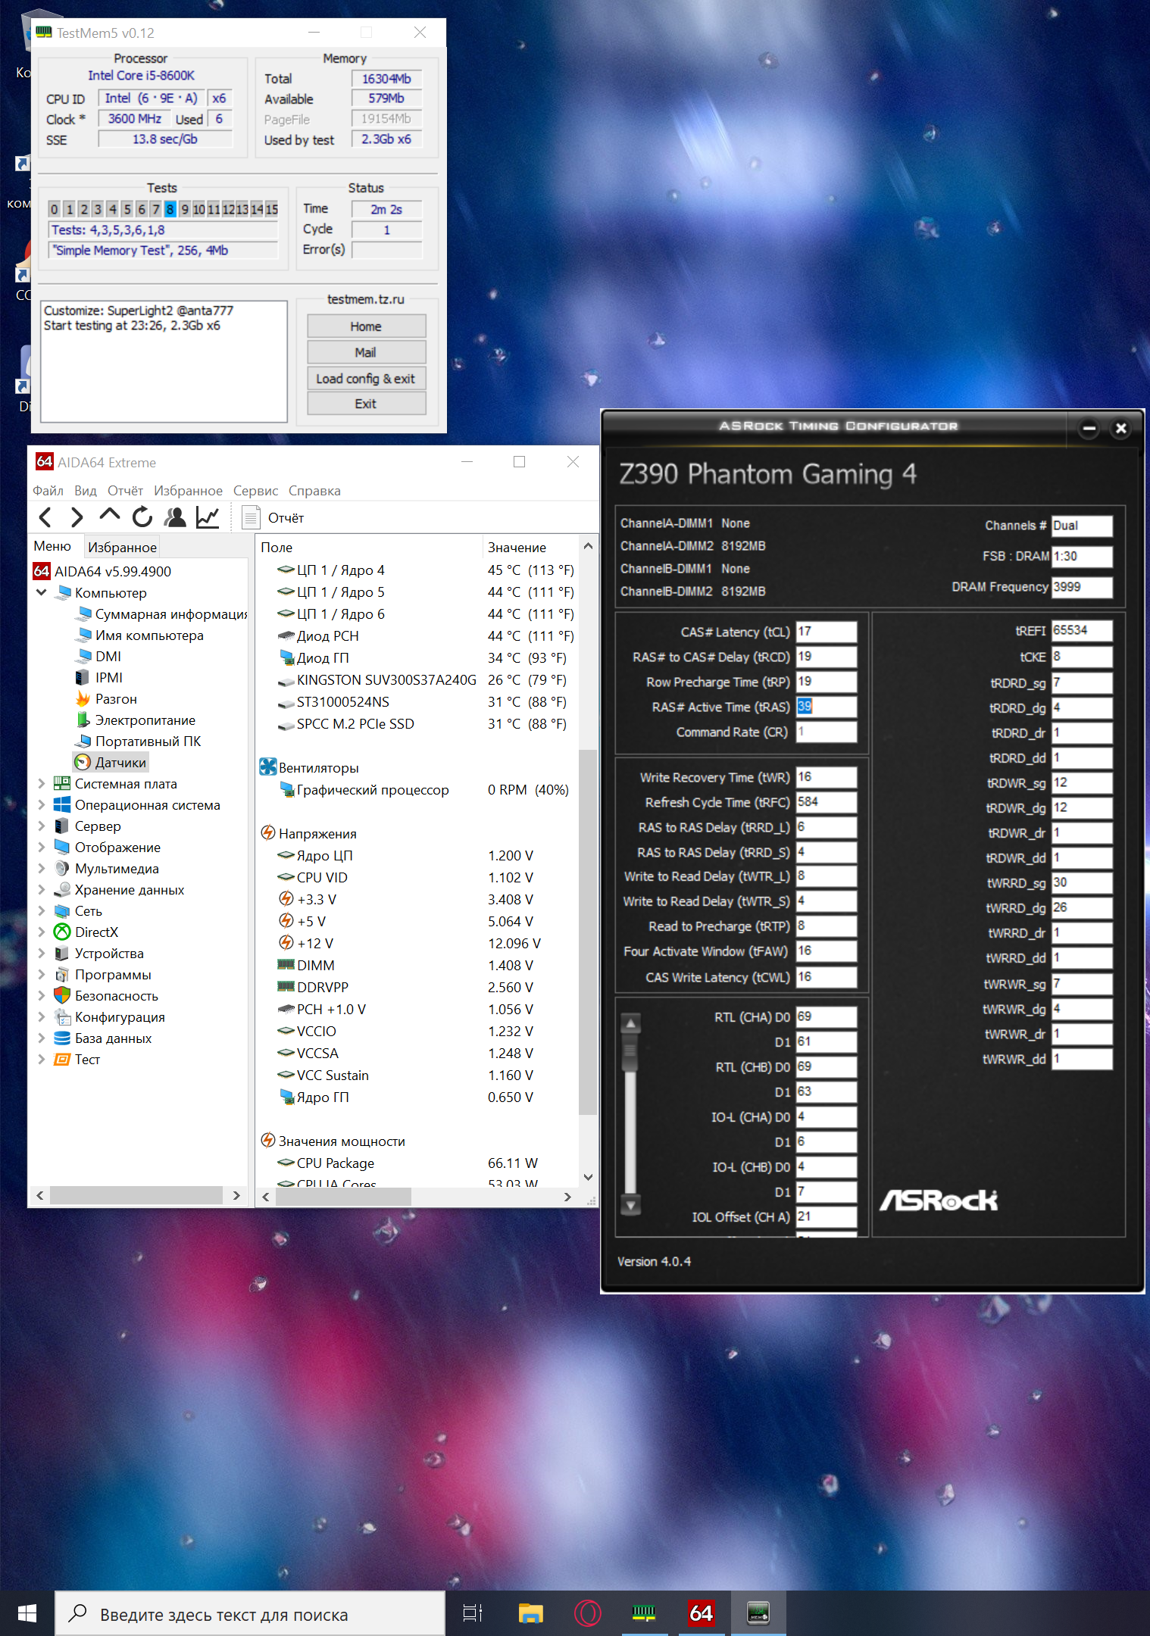Screen dimensions: 1150x1636
Task: Select IPMI tree entry
Action: (98, 678)
